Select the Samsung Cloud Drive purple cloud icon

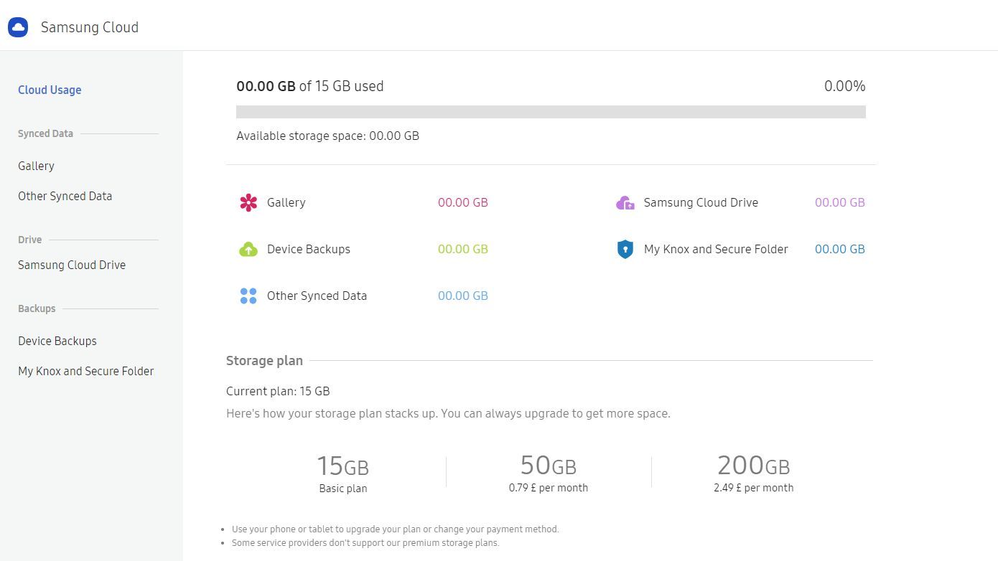tap(625, 202)
